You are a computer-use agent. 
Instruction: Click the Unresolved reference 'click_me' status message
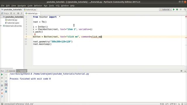(19, 104)
